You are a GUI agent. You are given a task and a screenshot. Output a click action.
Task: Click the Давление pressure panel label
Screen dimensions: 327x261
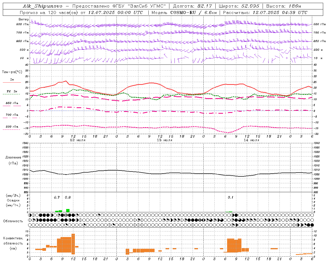tap(13, 158)
